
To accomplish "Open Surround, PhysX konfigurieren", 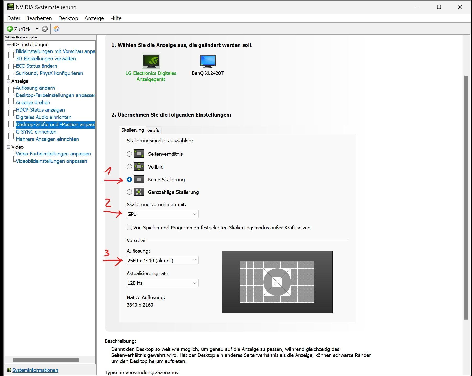I will click(49, 73).
